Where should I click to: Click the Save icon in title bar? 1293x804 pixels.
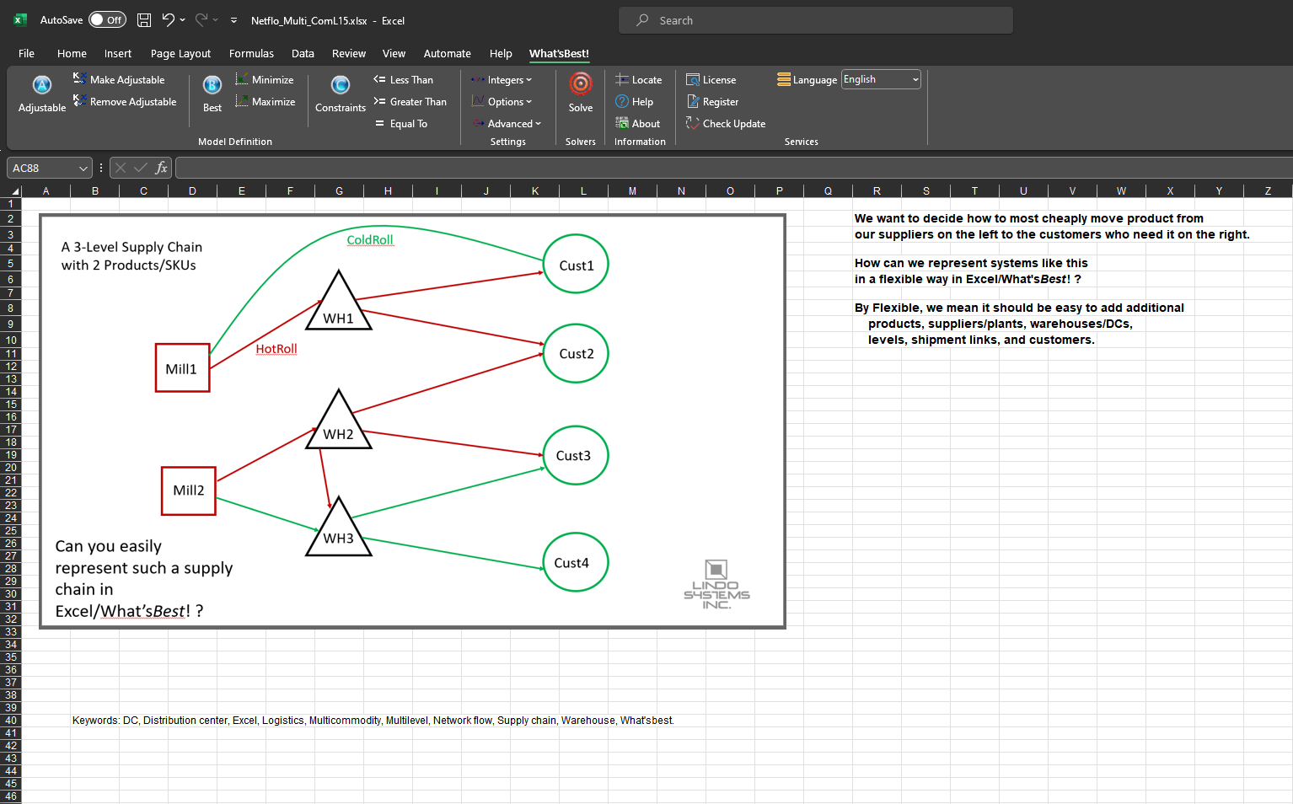144,20
